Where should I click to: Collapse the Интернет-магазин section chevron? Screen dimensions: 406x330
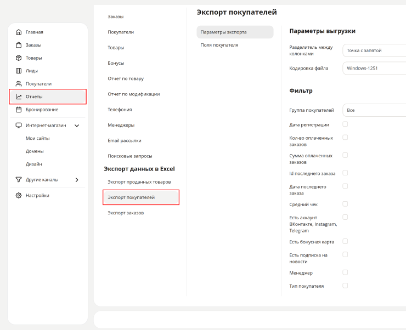tap(77, 126)
